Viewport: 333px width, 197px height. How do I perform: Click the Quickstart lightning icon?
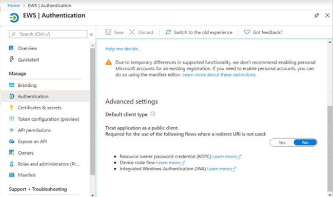pyautogui.click(x=12, y=60)
